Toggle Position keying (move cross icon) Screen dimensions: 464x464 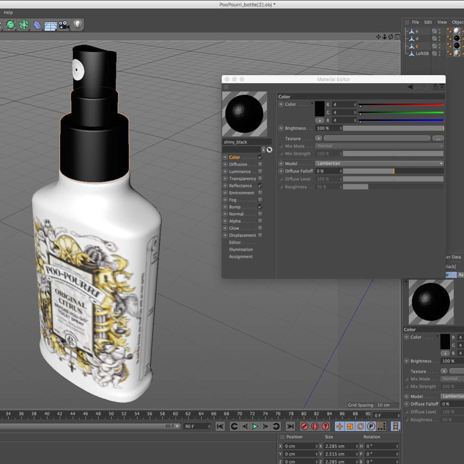pos(340,426)
